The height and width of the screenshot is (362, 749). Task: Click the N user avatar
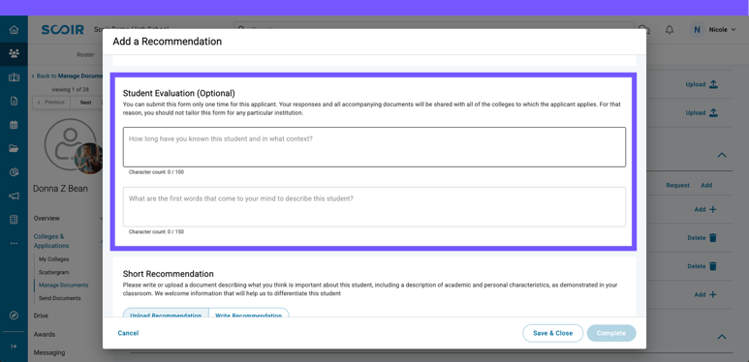[x=697, y=30]
